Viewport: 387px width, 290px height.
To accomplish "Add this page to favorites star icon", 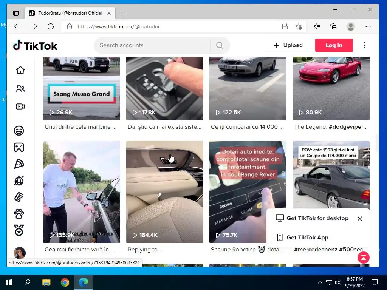I will tap(299, 26).
